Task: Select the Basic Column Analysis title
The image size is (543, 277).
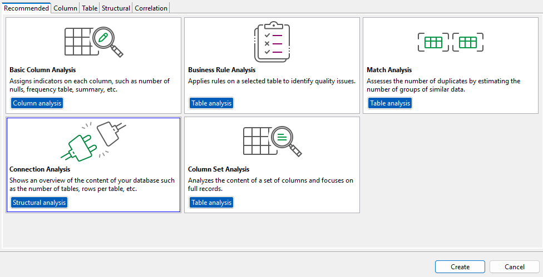Action: coord(43,70)
